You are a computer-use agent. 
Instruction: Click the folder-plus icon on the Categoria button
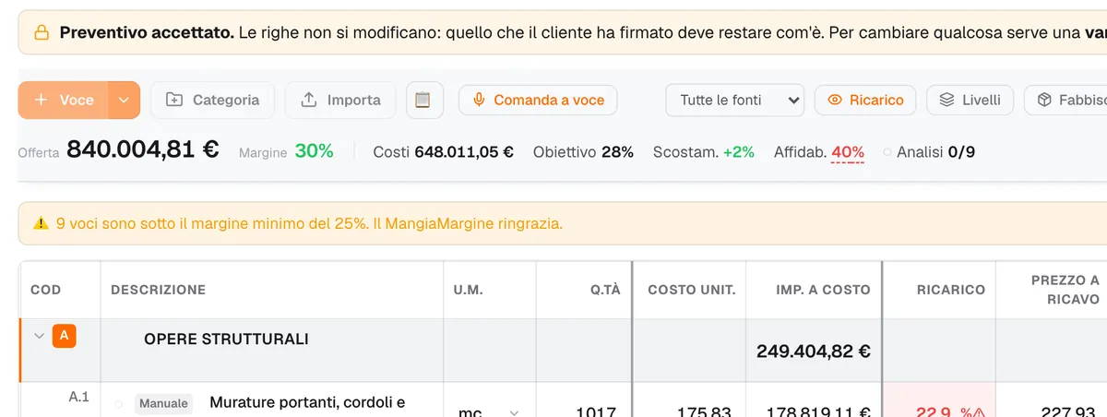174,100
